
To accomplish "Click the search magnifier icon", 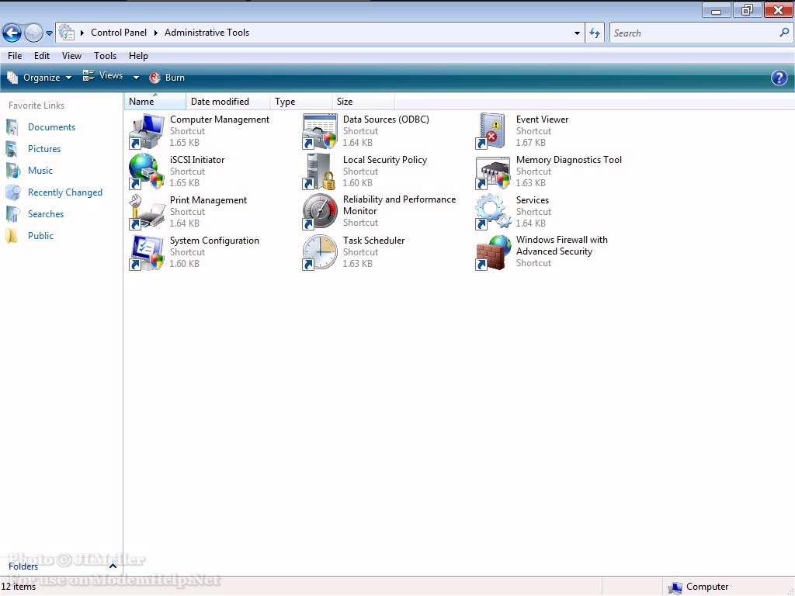I will tap(784, 33).
